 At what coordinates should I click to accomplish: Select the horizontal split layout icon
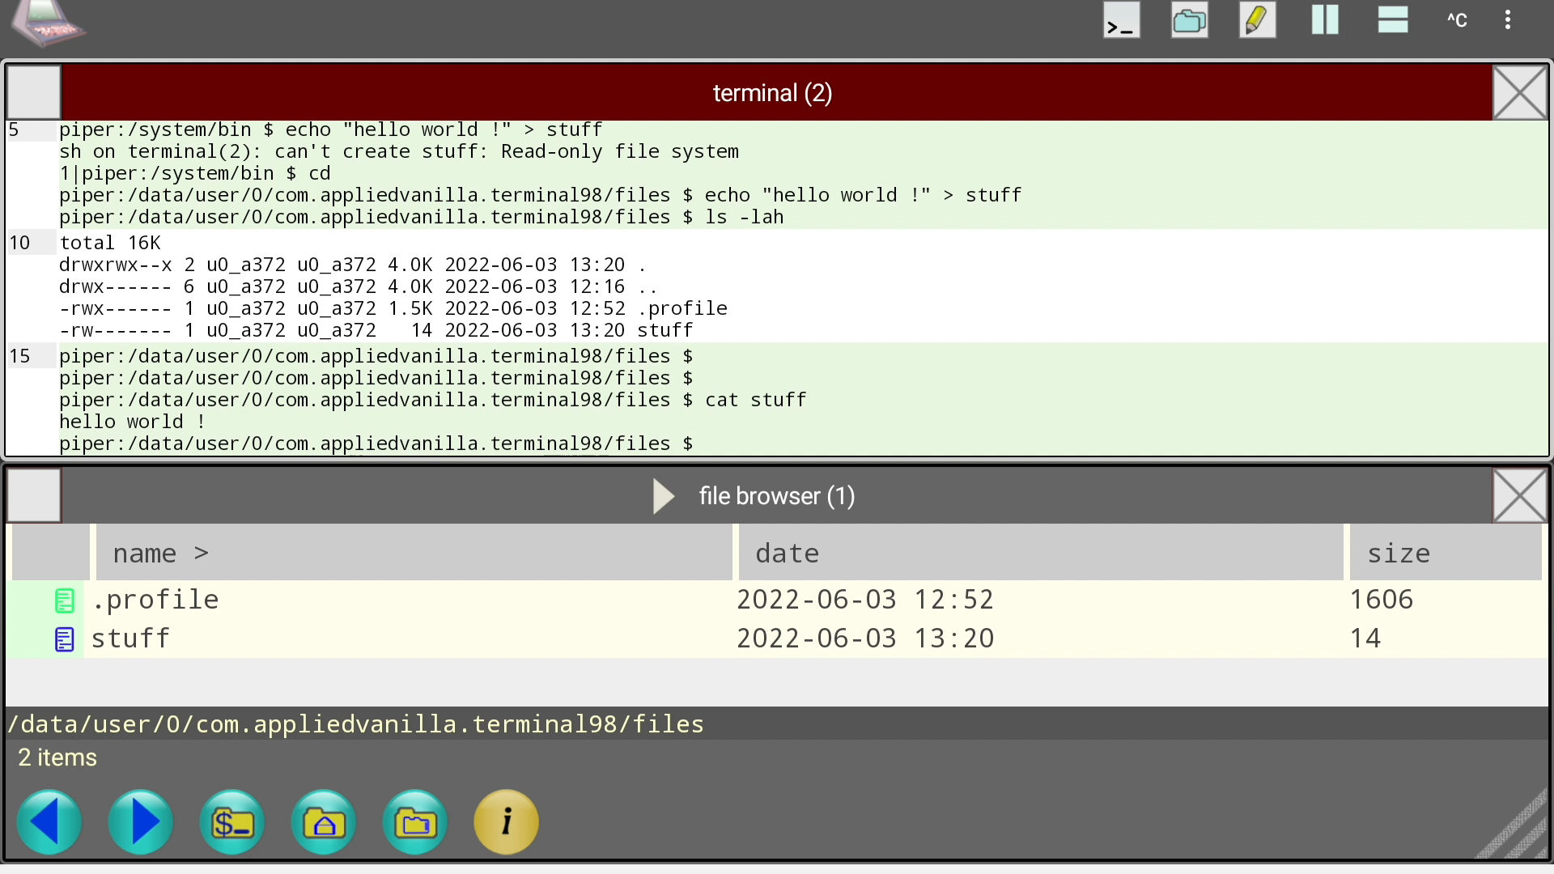pyautogui.click(x=1393, y=20)
